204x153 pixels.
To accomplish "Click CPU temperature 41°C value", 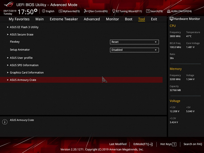I will point(189,36).
